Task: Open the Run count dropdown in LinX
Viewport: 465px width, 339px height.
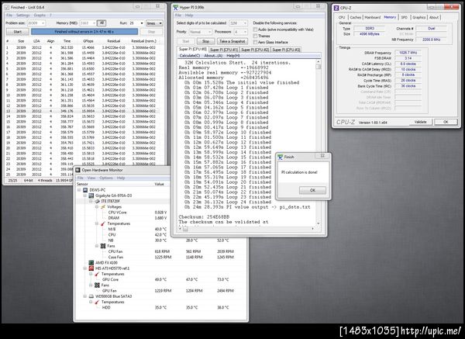Action: pyautogui.click(x=136, y=23)
